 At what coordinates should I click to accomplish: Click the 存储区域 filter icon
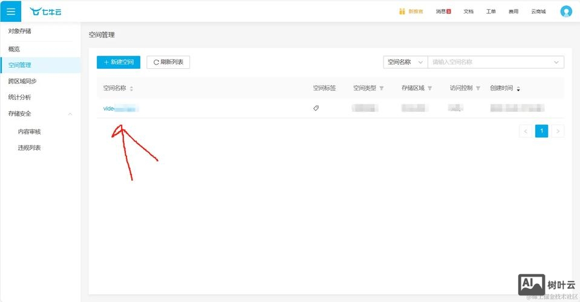tap(430, 88)
